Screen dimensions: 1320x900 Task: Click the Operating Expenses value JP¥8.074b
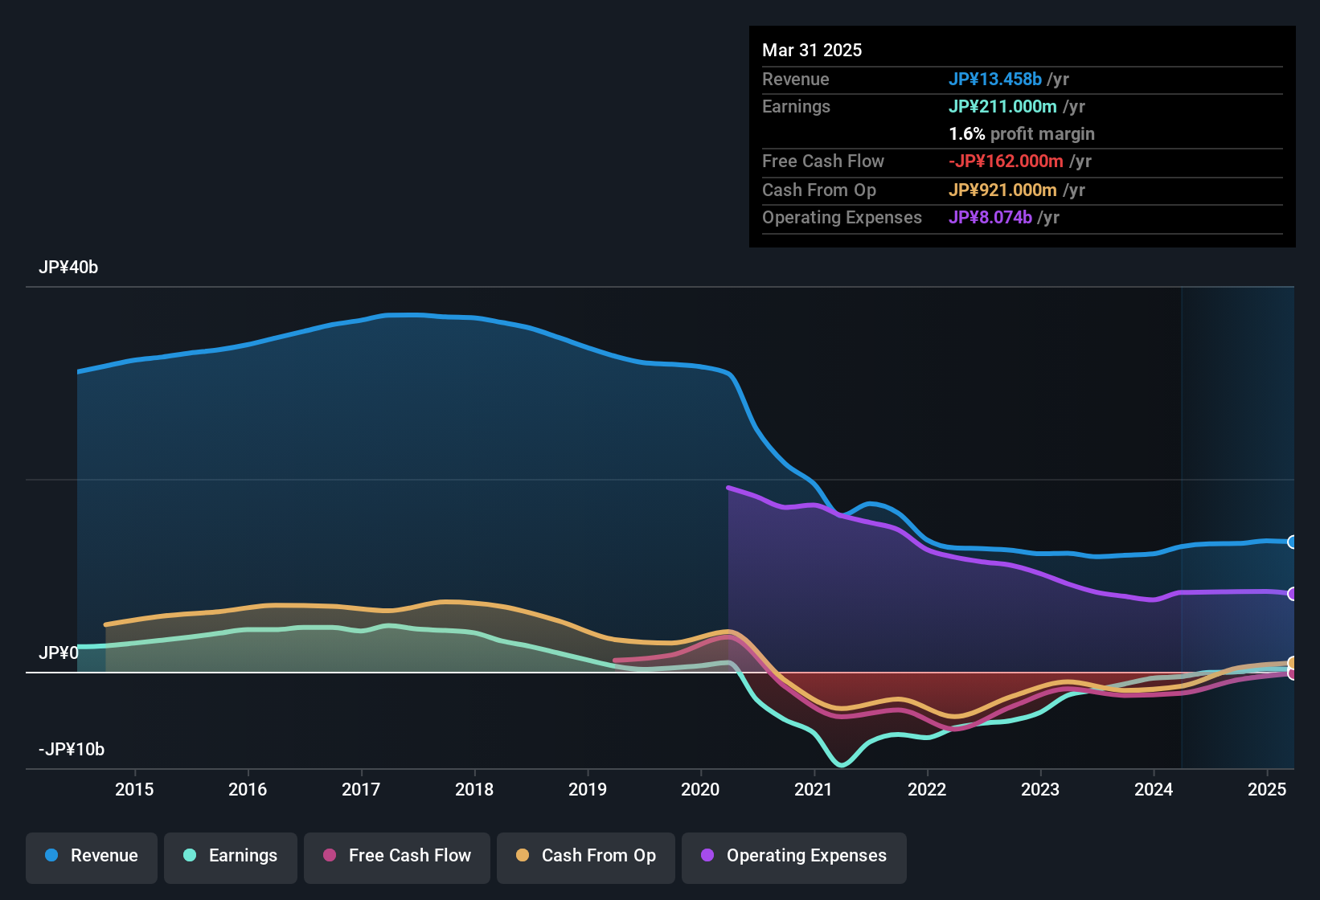pos(990,217)
